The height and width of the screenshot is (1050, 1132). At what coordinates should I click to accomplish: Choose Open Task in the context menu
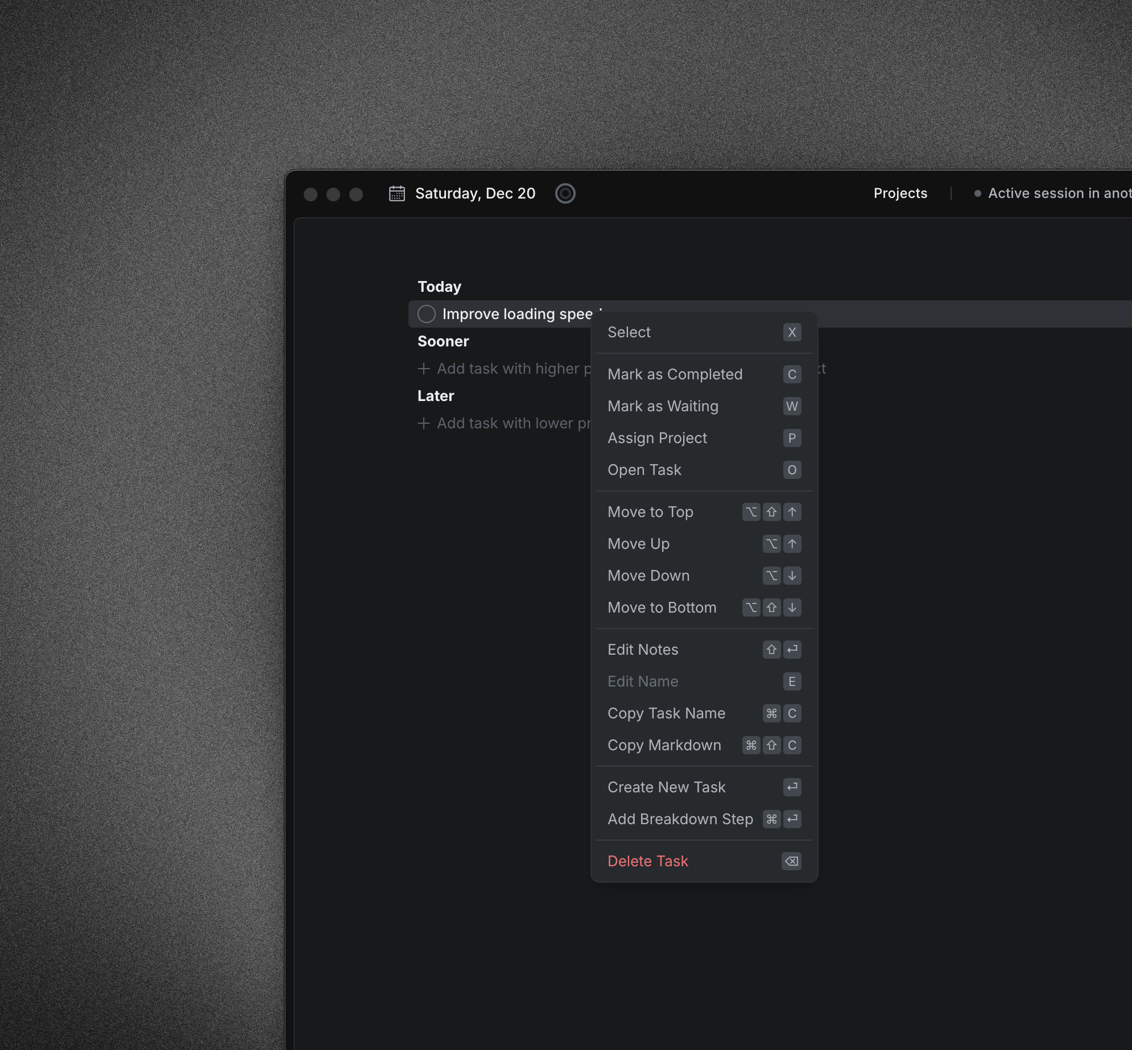tap(644, 470)
